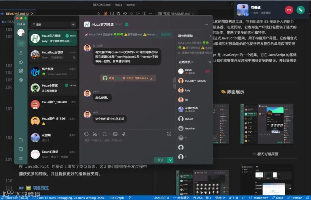Expand the send button dropdown arrow

coord(170,160)
